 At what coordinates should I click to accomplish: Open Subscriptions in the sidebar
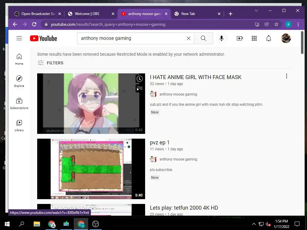point(19,104)
